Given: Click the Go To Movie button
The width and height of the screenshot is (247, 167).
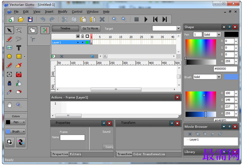Looking at the screenshot, I should click(x=91, y=29).
